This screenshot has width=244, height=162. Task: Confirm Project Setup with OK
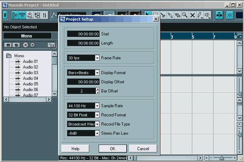click(113, 149)
